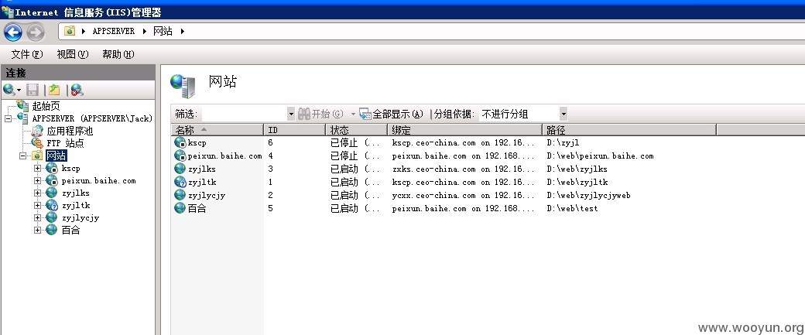Click the path D:\web\zyjlycjyweb cell
The image size is (805, 335).
[x=589, y=195]
